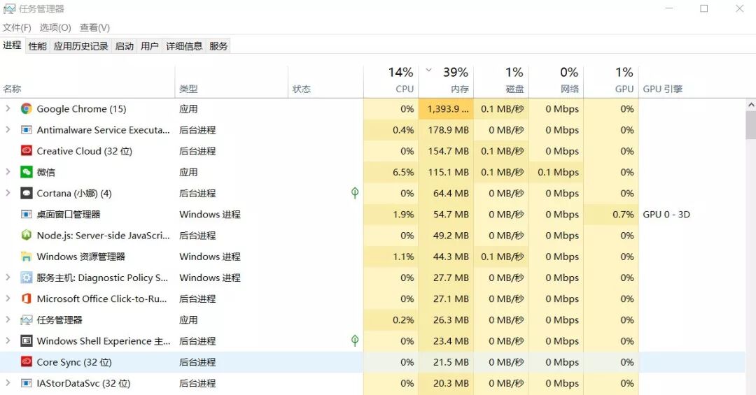Click the Task Manager title bar icon

(x=9, y=8)
